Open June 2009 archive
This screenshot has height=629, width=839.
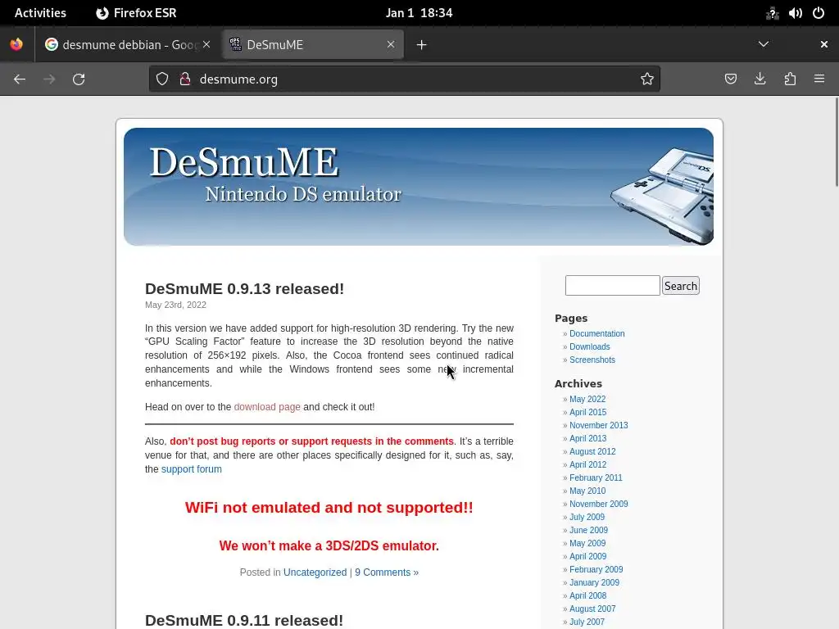pyautogui.click(x=588, y=530)
